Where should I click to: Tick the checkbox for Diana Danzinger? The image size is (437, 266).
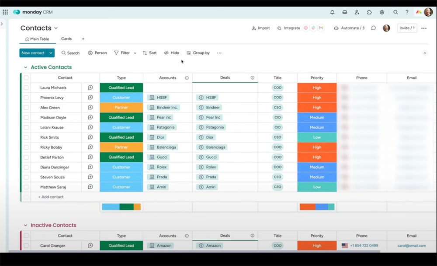pos(26,167)
